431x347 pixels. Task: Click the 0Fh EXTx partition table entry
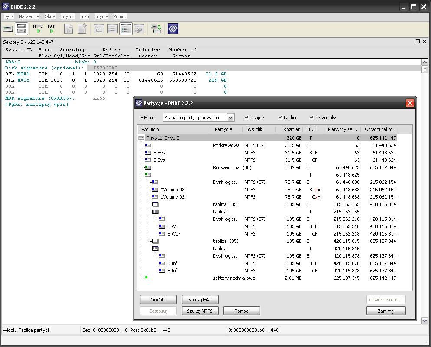[x=116, y=80]
